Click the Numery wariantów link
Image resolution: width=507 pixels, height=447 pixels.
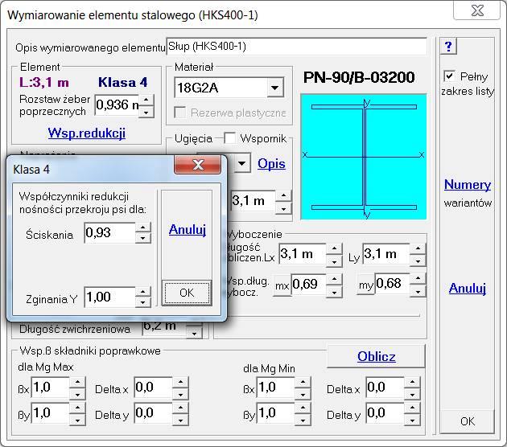tap(468, 184)
